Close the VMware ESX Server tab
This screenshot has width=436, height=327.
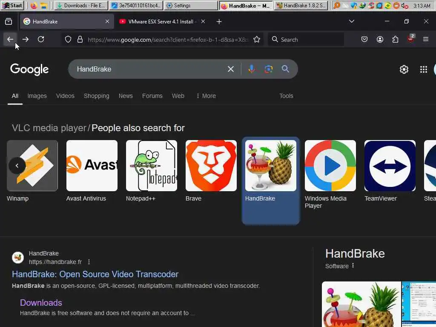(203, 21)
